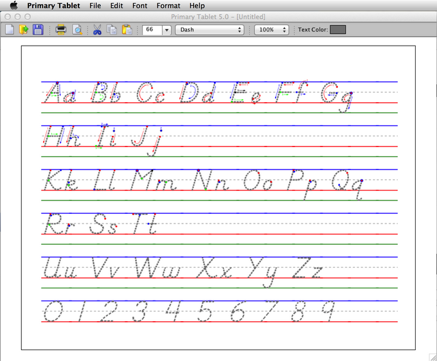This screenshot has height=361, width=437.
Task: Open the Apple menu
Action: tap(13, 5)
